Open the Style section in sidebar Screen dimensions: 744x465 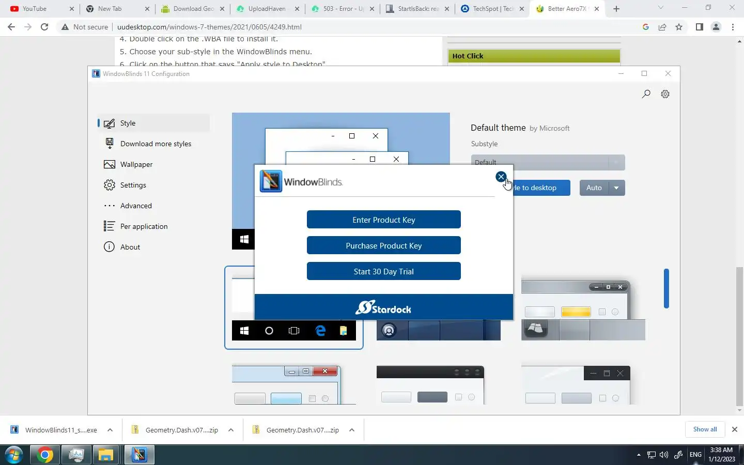point(154,123)
